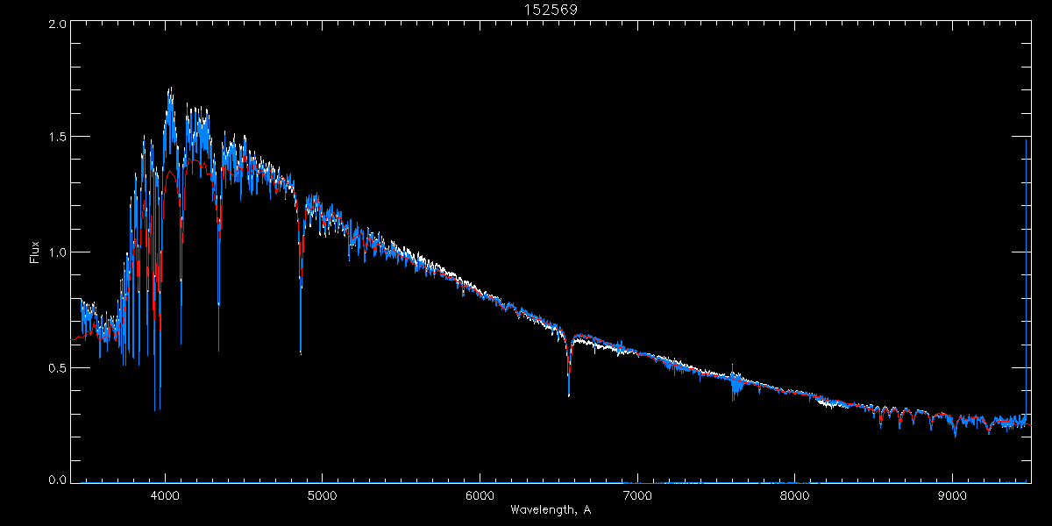Click the 0.5 flux tick label
Viewport: 1052px width, 526px height.
point(58,367)
